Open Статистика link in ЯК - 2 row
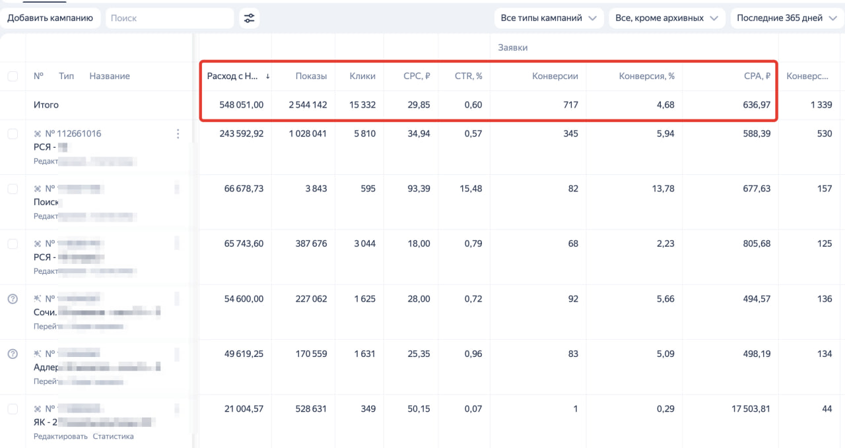The height and width of the screenshot is (448, 845). pyautogui.click(x=113, y=437)
